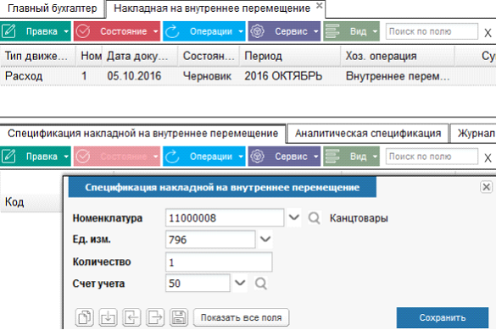Open the upper Операции menu

pos(204,31)
